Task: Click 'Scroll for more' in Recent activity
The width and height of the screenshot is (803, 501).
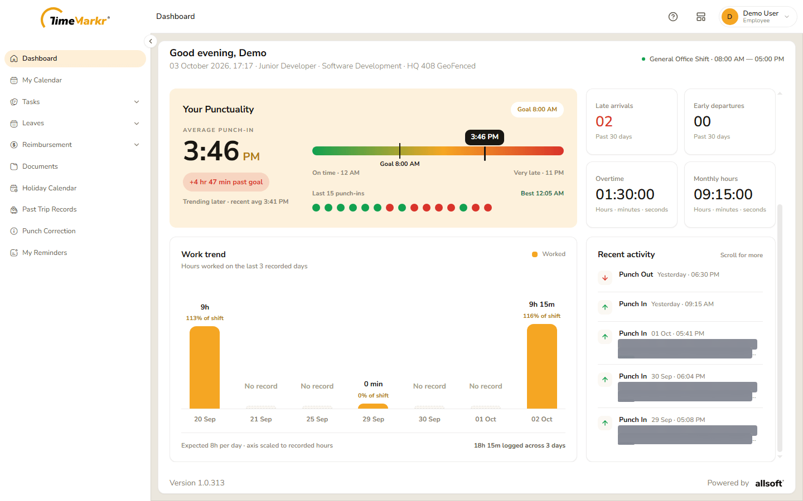Action: coord(742,256)
